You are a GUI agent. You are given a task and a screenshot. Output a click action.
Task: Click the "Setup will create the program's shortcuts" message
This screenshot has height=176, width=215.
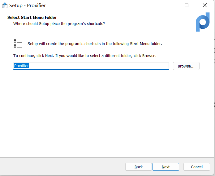pyautogui.click(x=95, y=44)
